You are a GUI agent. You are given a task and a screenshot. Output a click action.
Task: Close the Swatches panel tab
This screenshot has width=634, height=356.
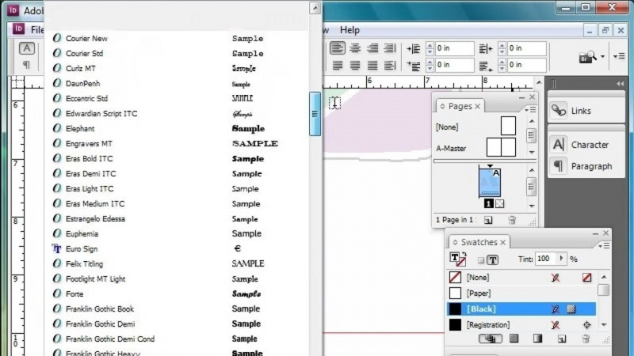(503, 242)
